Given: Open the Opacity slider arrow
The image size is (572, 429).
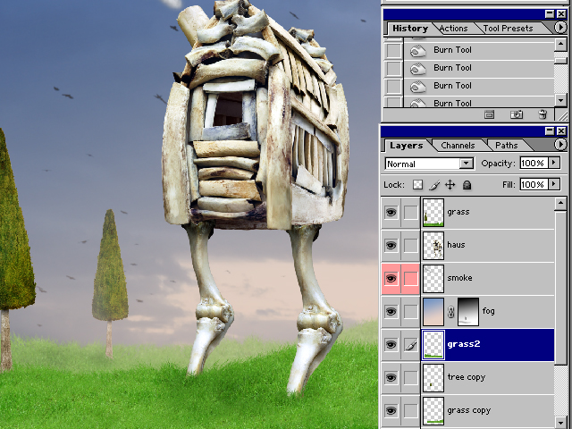Looking at the screenshot, I should click(x=554, y=164).
